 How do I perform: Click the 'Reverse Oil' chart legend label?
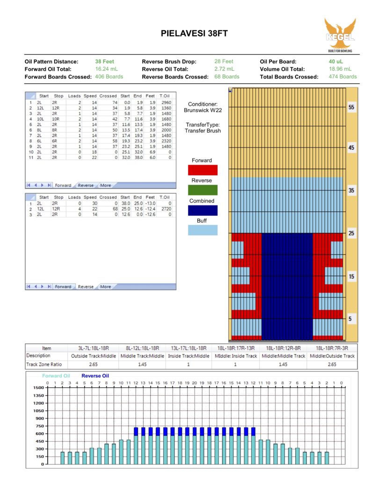[95, 376]
